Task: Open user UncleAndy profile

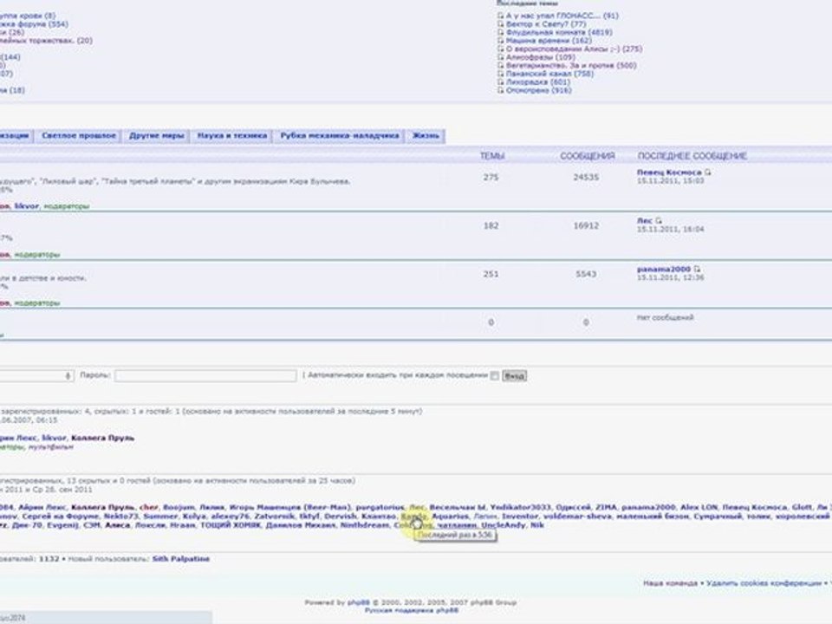Action: click(503, 525)
